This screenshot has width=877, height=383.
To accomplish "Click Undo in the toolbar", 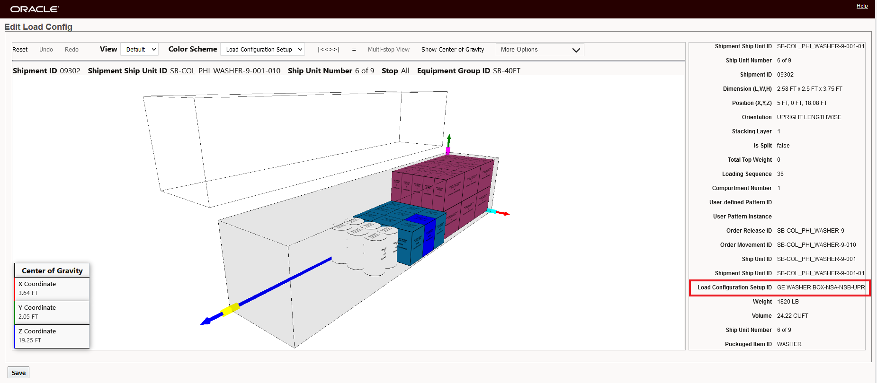I will pyautogui.click(x=46, y=50).
